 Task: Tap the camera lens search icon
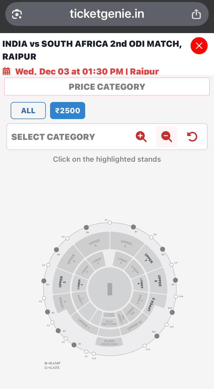point(17,14)
